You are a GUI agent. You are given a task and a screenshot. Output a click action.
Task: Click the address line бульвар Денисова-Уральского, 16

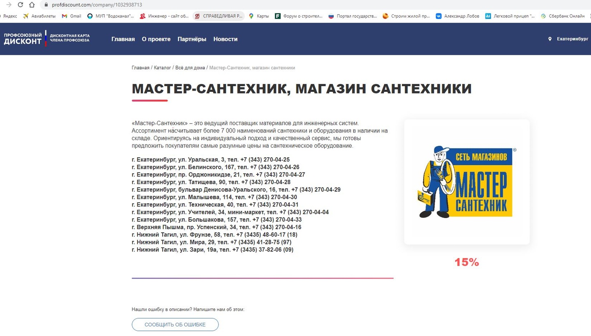pyautogui.click(x=236, y=190)
